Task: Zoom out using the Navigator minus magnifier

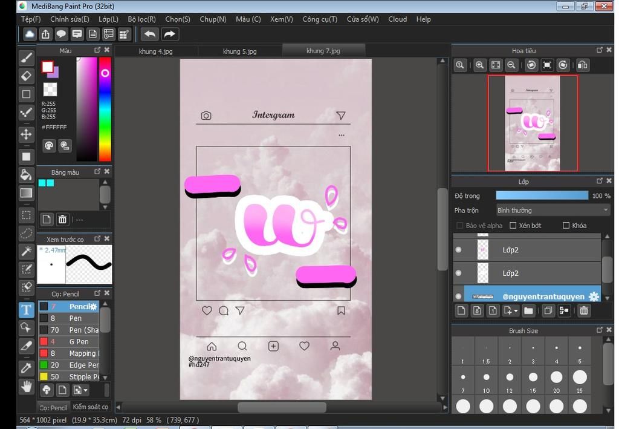Action: click(511, 65)
